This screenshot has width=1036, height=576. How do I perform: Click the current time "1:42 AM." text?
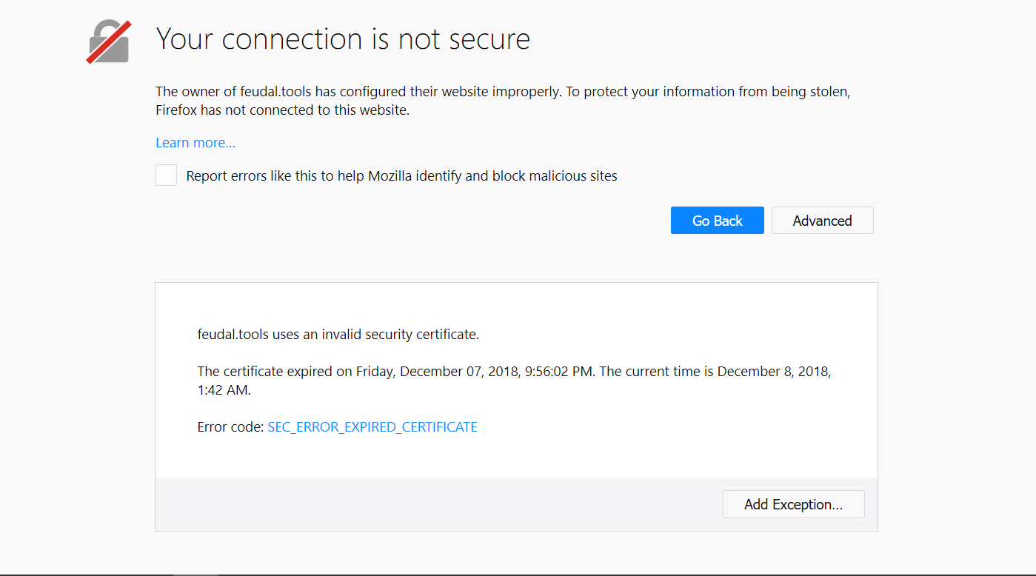coord(224,390)
